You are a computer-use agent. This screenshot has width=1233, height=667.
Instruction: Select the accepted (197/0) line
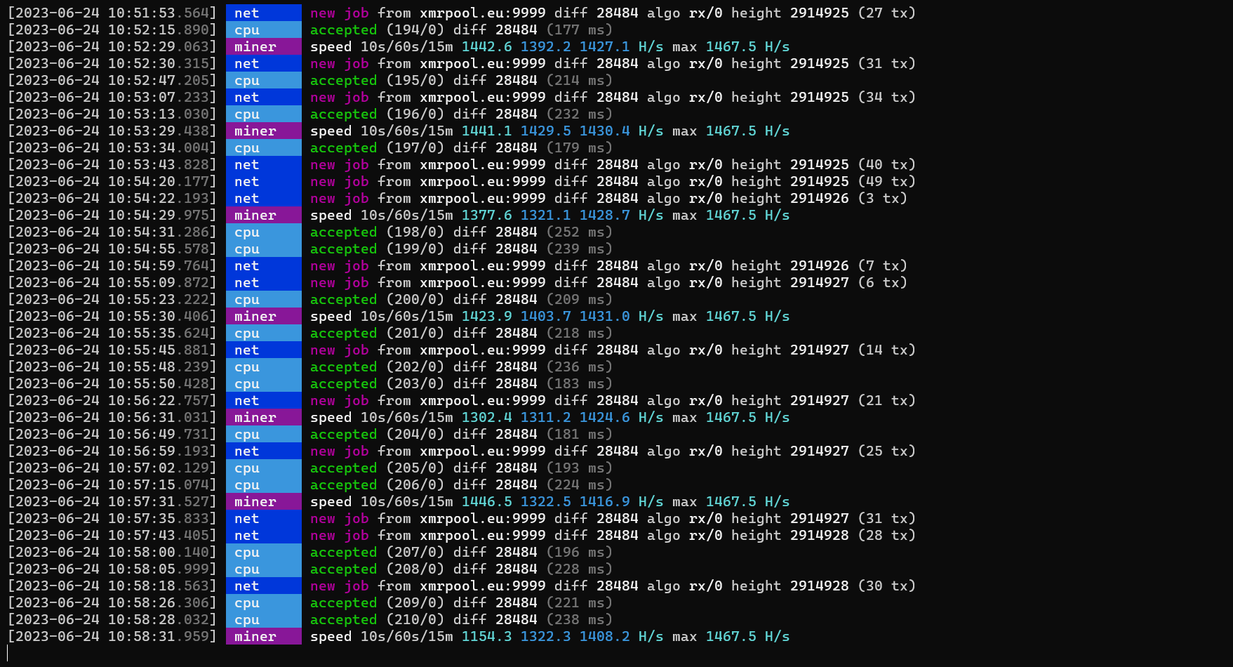pos(461,147)
